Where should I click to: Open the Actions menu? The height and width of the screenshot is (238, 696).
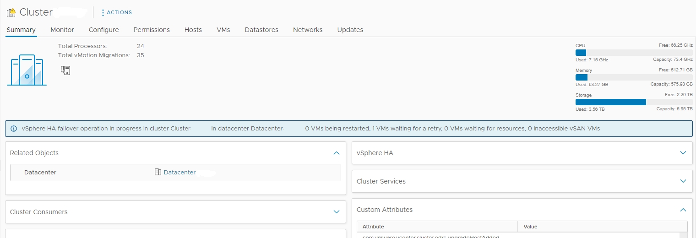(x=116, y=12)
